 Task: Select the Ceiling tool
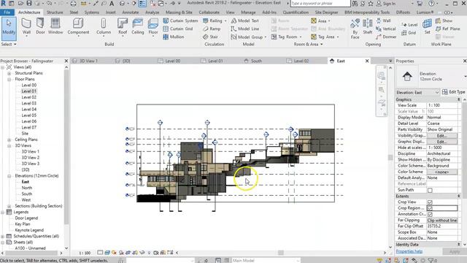(138, 27)
